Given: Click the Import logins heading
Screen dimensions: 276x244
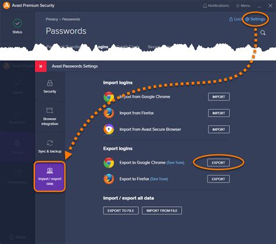Looking at the screenshot, I should [x=118, y=82].
